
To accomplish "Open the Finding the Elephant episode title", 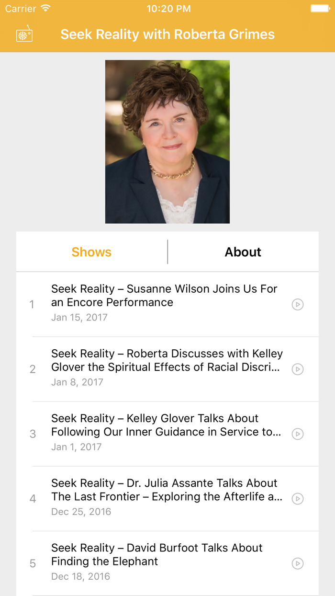I will coord(157,554).
